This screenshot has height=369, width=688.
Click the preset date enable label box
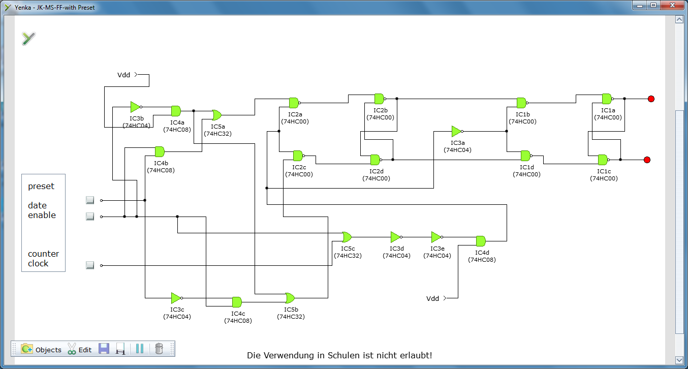(x=43, y=223)
